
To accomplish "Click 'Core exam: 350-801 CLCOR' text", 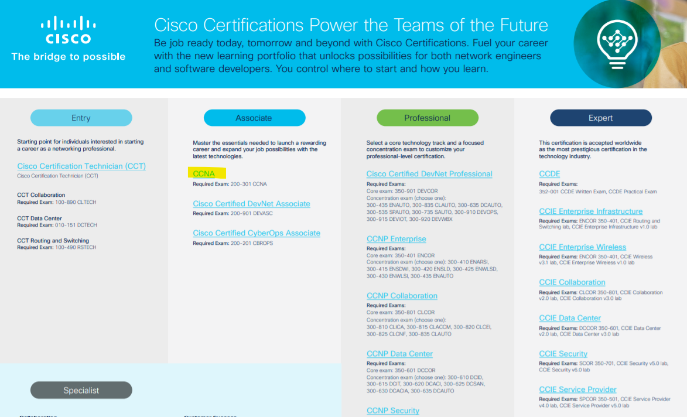I will tap(401, 312).
